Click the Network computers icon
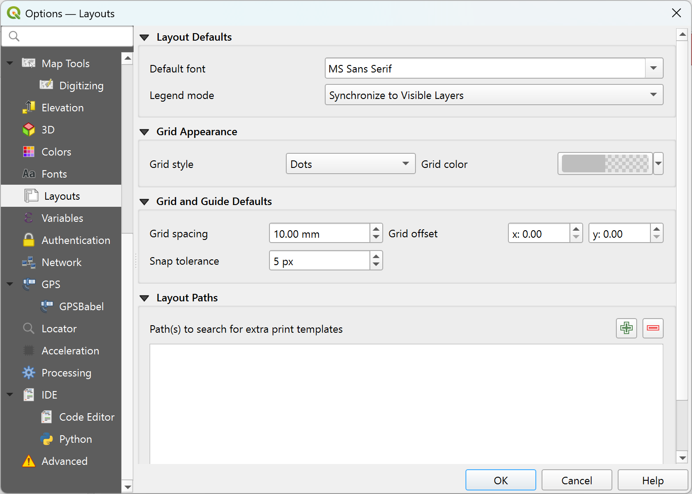The width and height of the screenshot is (692, 494). coord(29,262)
